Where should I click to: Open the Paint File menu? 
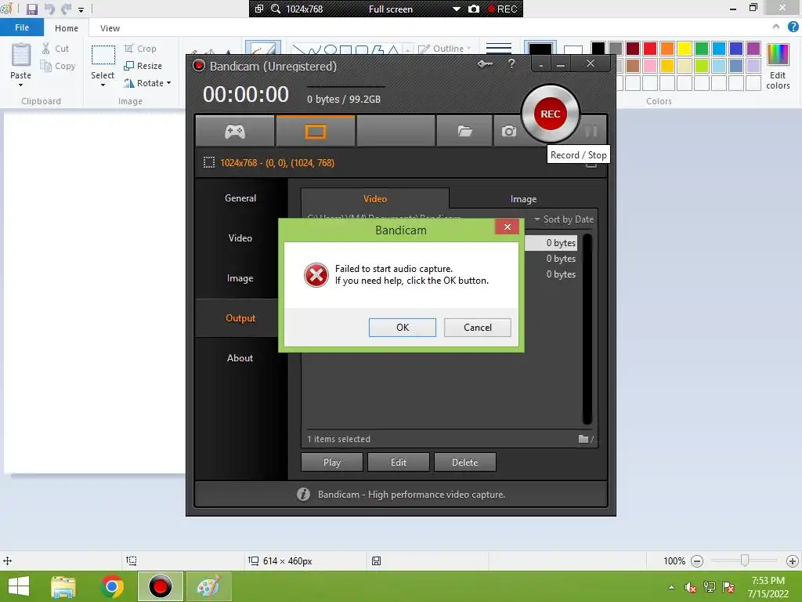(22, 27)
